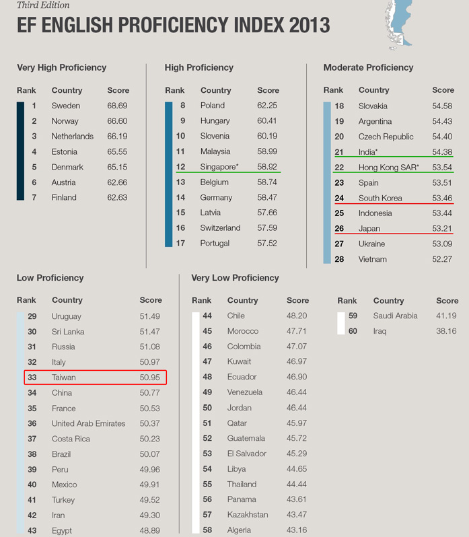Click the South Korea row at rank 24
The width and height of the screenshot is (469, 537).
394,199
